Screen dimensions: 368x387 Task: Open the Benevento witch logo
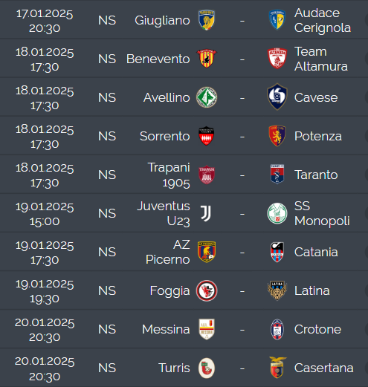click(x=207, y=59)
